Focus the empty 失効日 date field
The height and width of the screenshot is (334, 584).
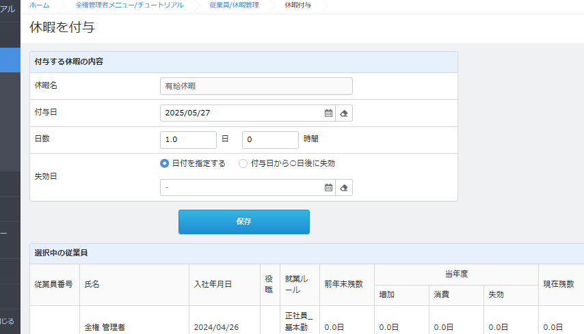point(239,188)
